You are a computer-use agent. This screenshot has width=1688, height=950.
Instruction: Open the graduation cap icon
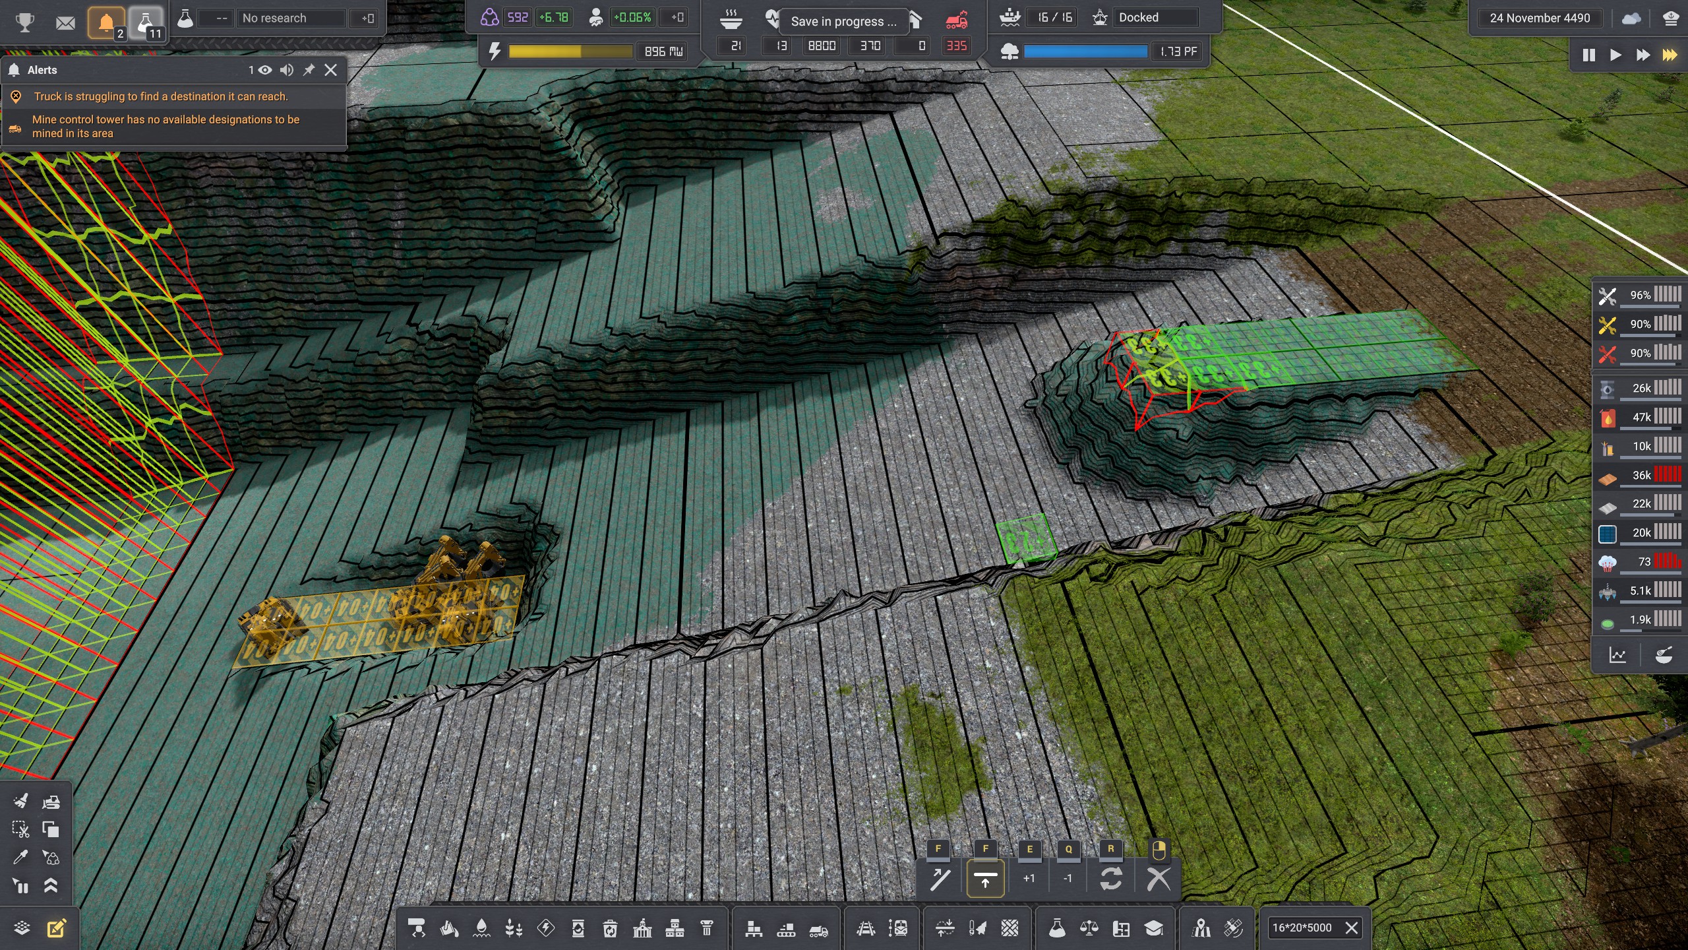tap(1153, 928)
